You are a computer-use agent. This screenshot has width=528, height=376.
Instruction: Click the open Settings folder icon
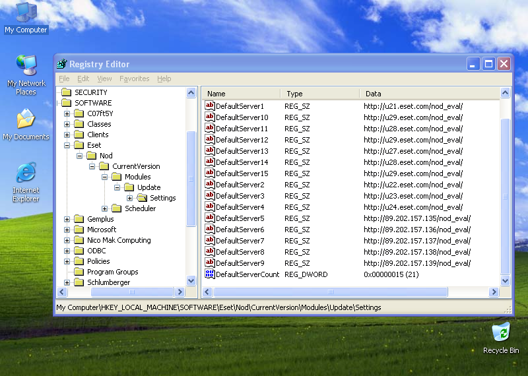click(142, 198)
